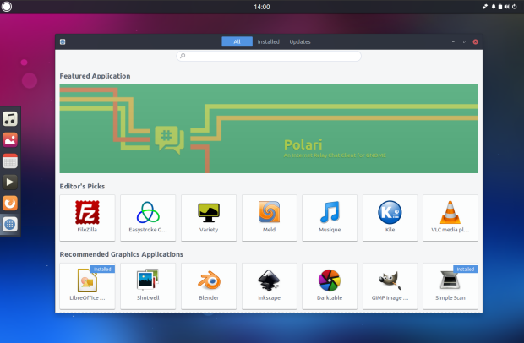Switch to the All tab

[237, 41]
